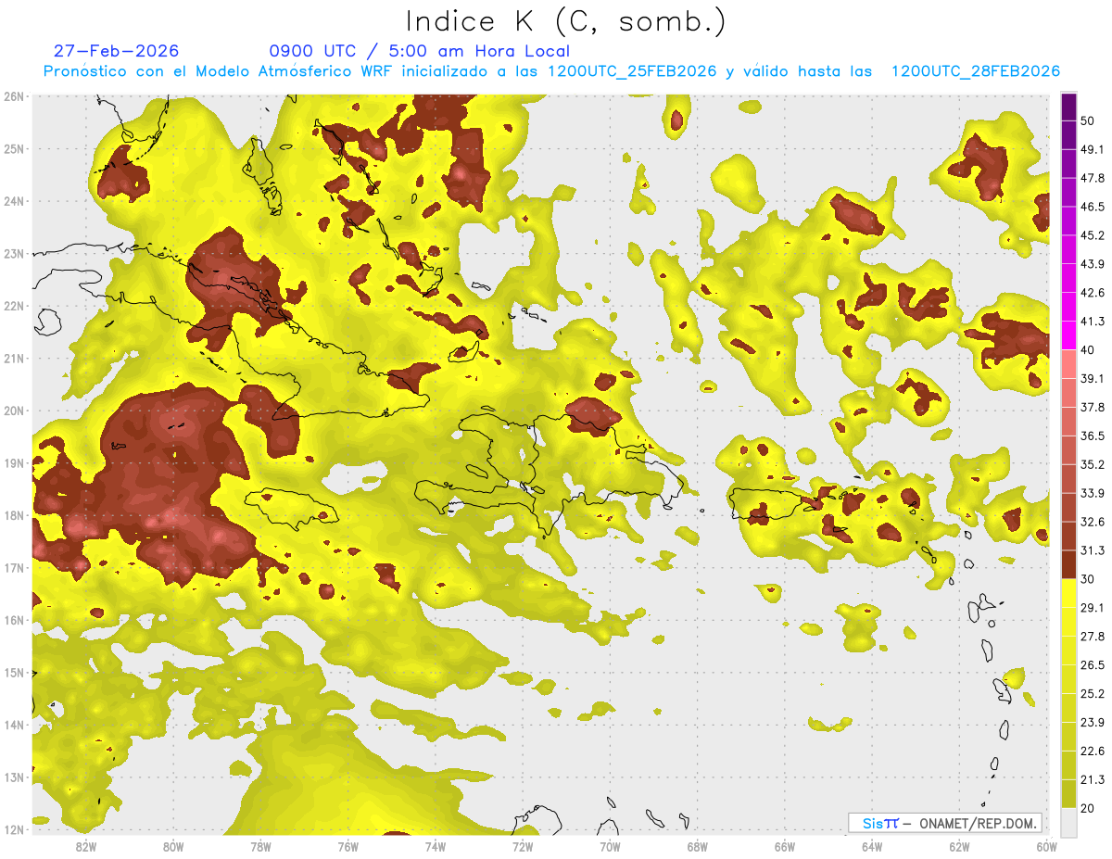The image size is (1112, 859).
Task: Click the 17N latitude label
Action: pos(14,567)
